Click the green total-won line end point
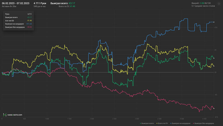 point(214,58)
